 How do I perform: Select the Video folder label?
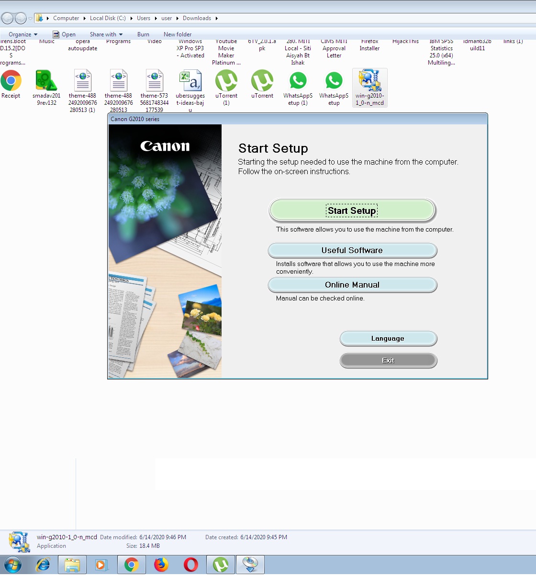click(x=155, y=42)
